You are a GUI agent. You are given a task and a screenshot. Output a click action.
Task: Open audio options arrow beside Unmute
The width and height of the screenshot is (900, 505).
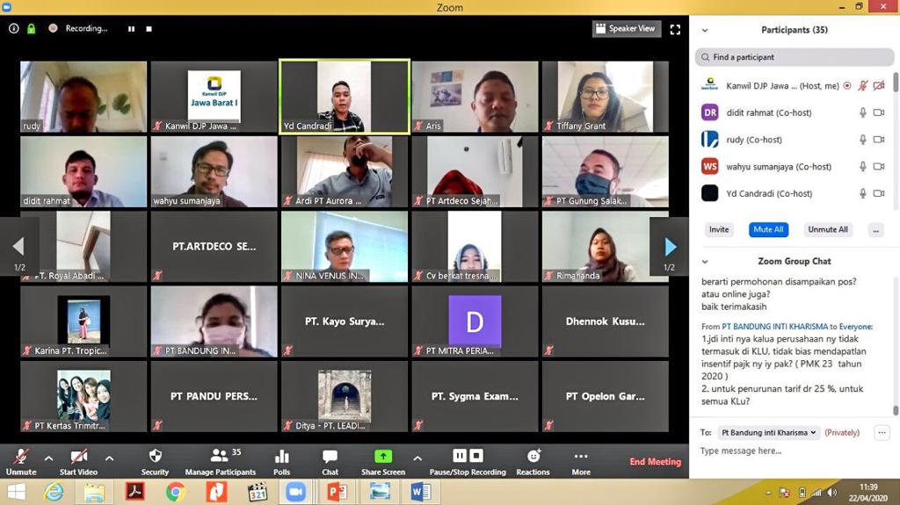(48, 458)
